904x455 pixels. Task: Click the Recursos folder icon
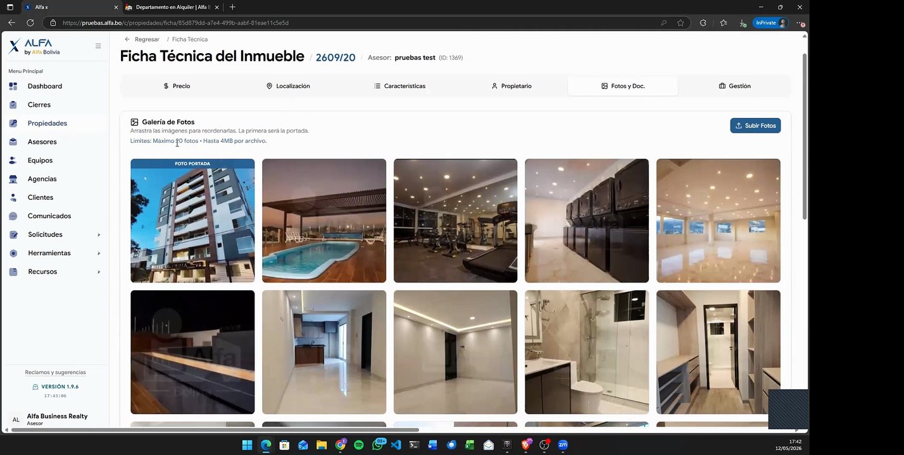tap(13, 272)
